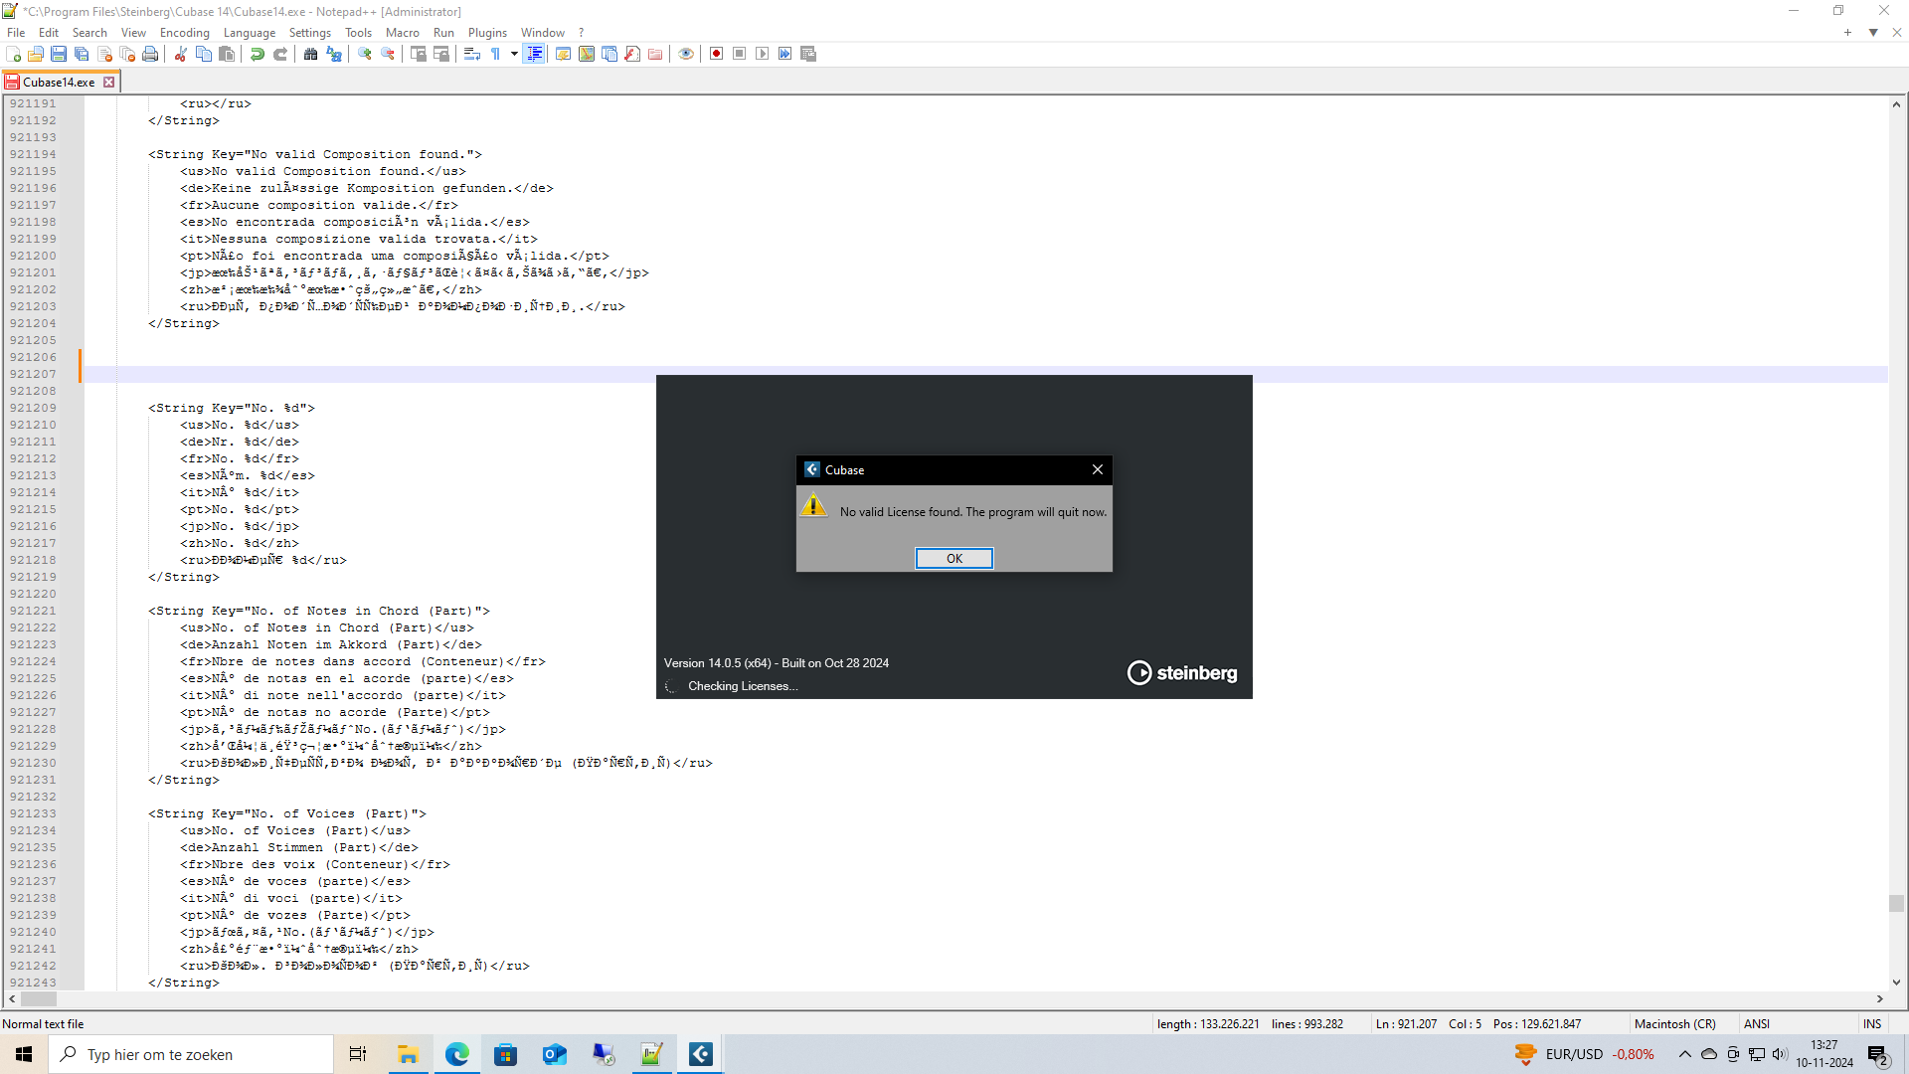Click the horizontal scrollbar right arrow
Viewport: 1909px width, 1074px height.
[1880, 999]
